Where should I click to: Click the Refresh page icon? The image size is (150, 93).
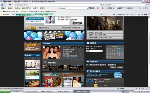point(104,5)
